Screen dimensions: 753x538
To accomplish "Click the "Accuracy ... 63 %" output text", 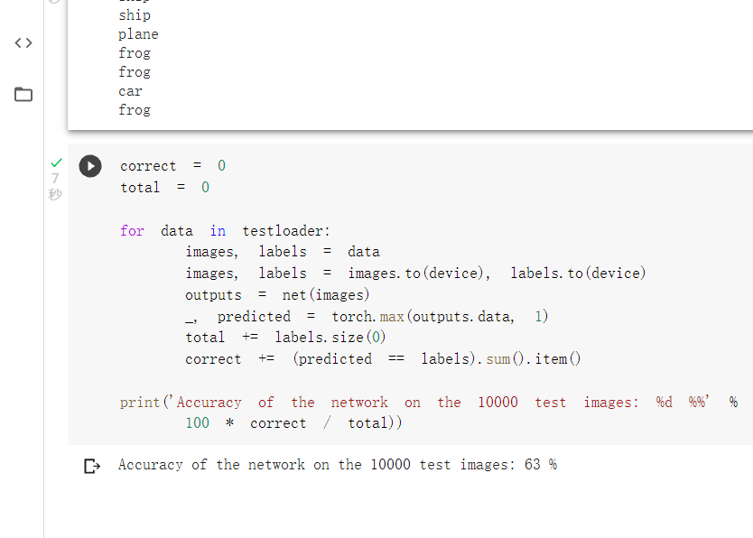I will click(x=337, y=465).
